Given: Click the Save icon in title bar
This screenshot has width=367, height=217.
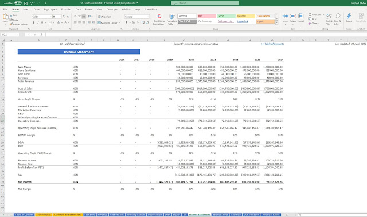Looking at the screenshot, I should (26, 3).
